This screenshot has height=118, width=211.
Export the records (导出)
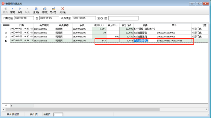point(53,10)
